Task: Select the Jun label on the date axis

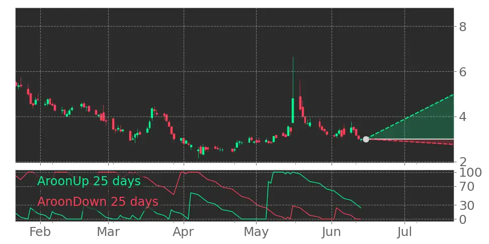Action: tap(332, 232)
